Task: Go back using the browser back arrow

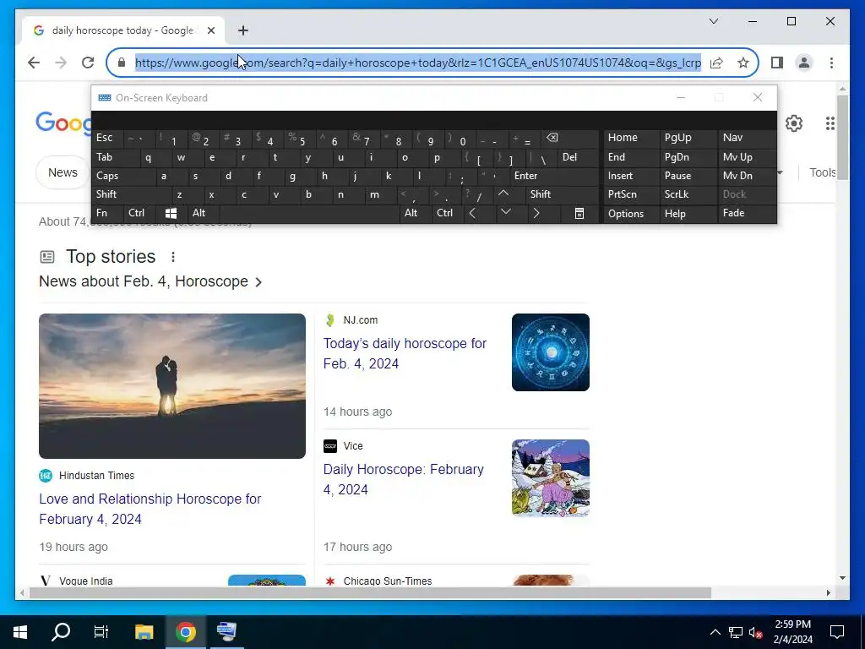Action: click(x=34, y=63)
